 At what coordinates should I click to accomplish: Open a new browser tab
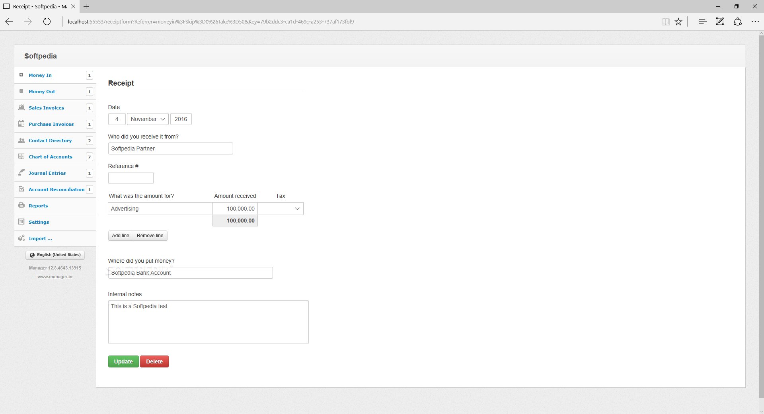tap(86, 6)
